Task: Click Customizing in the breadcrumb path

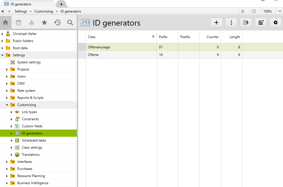Action: click(x=44, y=11)
